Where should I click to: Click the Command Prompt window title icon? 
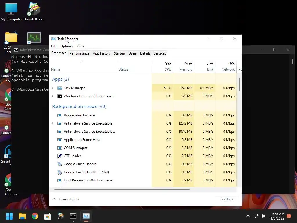[x=16, y=50]
